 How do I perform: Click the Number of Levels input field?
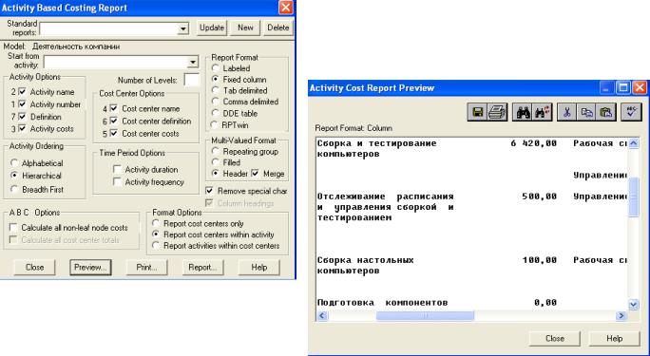tap(191, 80)
